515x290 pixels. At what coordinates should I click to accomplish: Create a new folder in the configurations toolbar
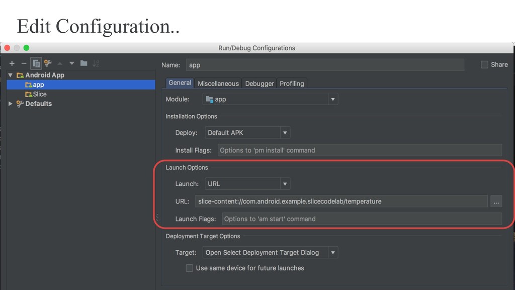(x=84, y=63)
